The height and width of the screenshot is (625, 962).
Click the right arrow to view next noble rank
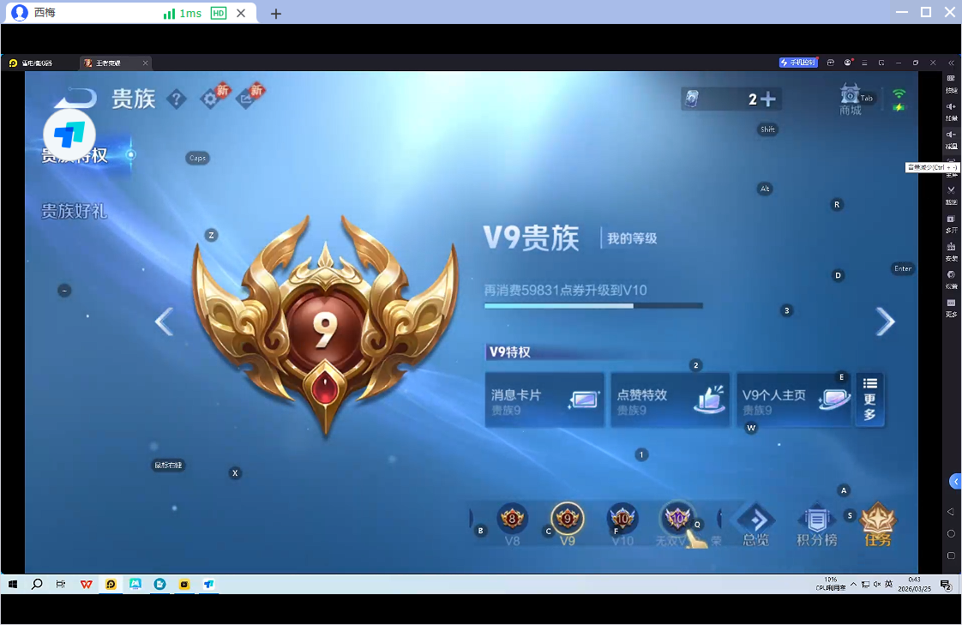click(x=885, y=322)
